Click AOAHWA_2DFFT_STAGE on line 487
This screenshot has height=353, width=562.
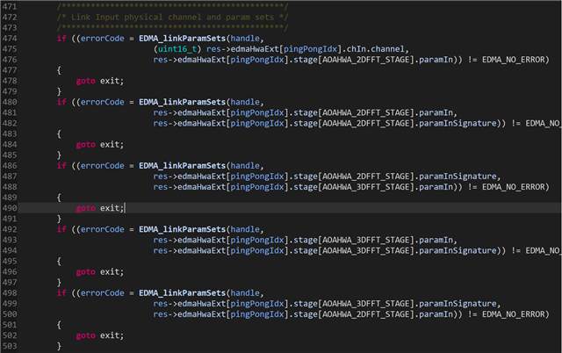tap(366, 176)
